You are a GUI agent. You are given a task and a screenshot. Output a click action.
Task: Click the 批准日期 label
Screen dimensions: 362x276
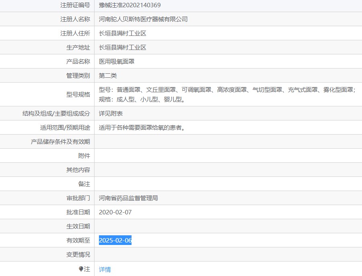coord(78,212)
